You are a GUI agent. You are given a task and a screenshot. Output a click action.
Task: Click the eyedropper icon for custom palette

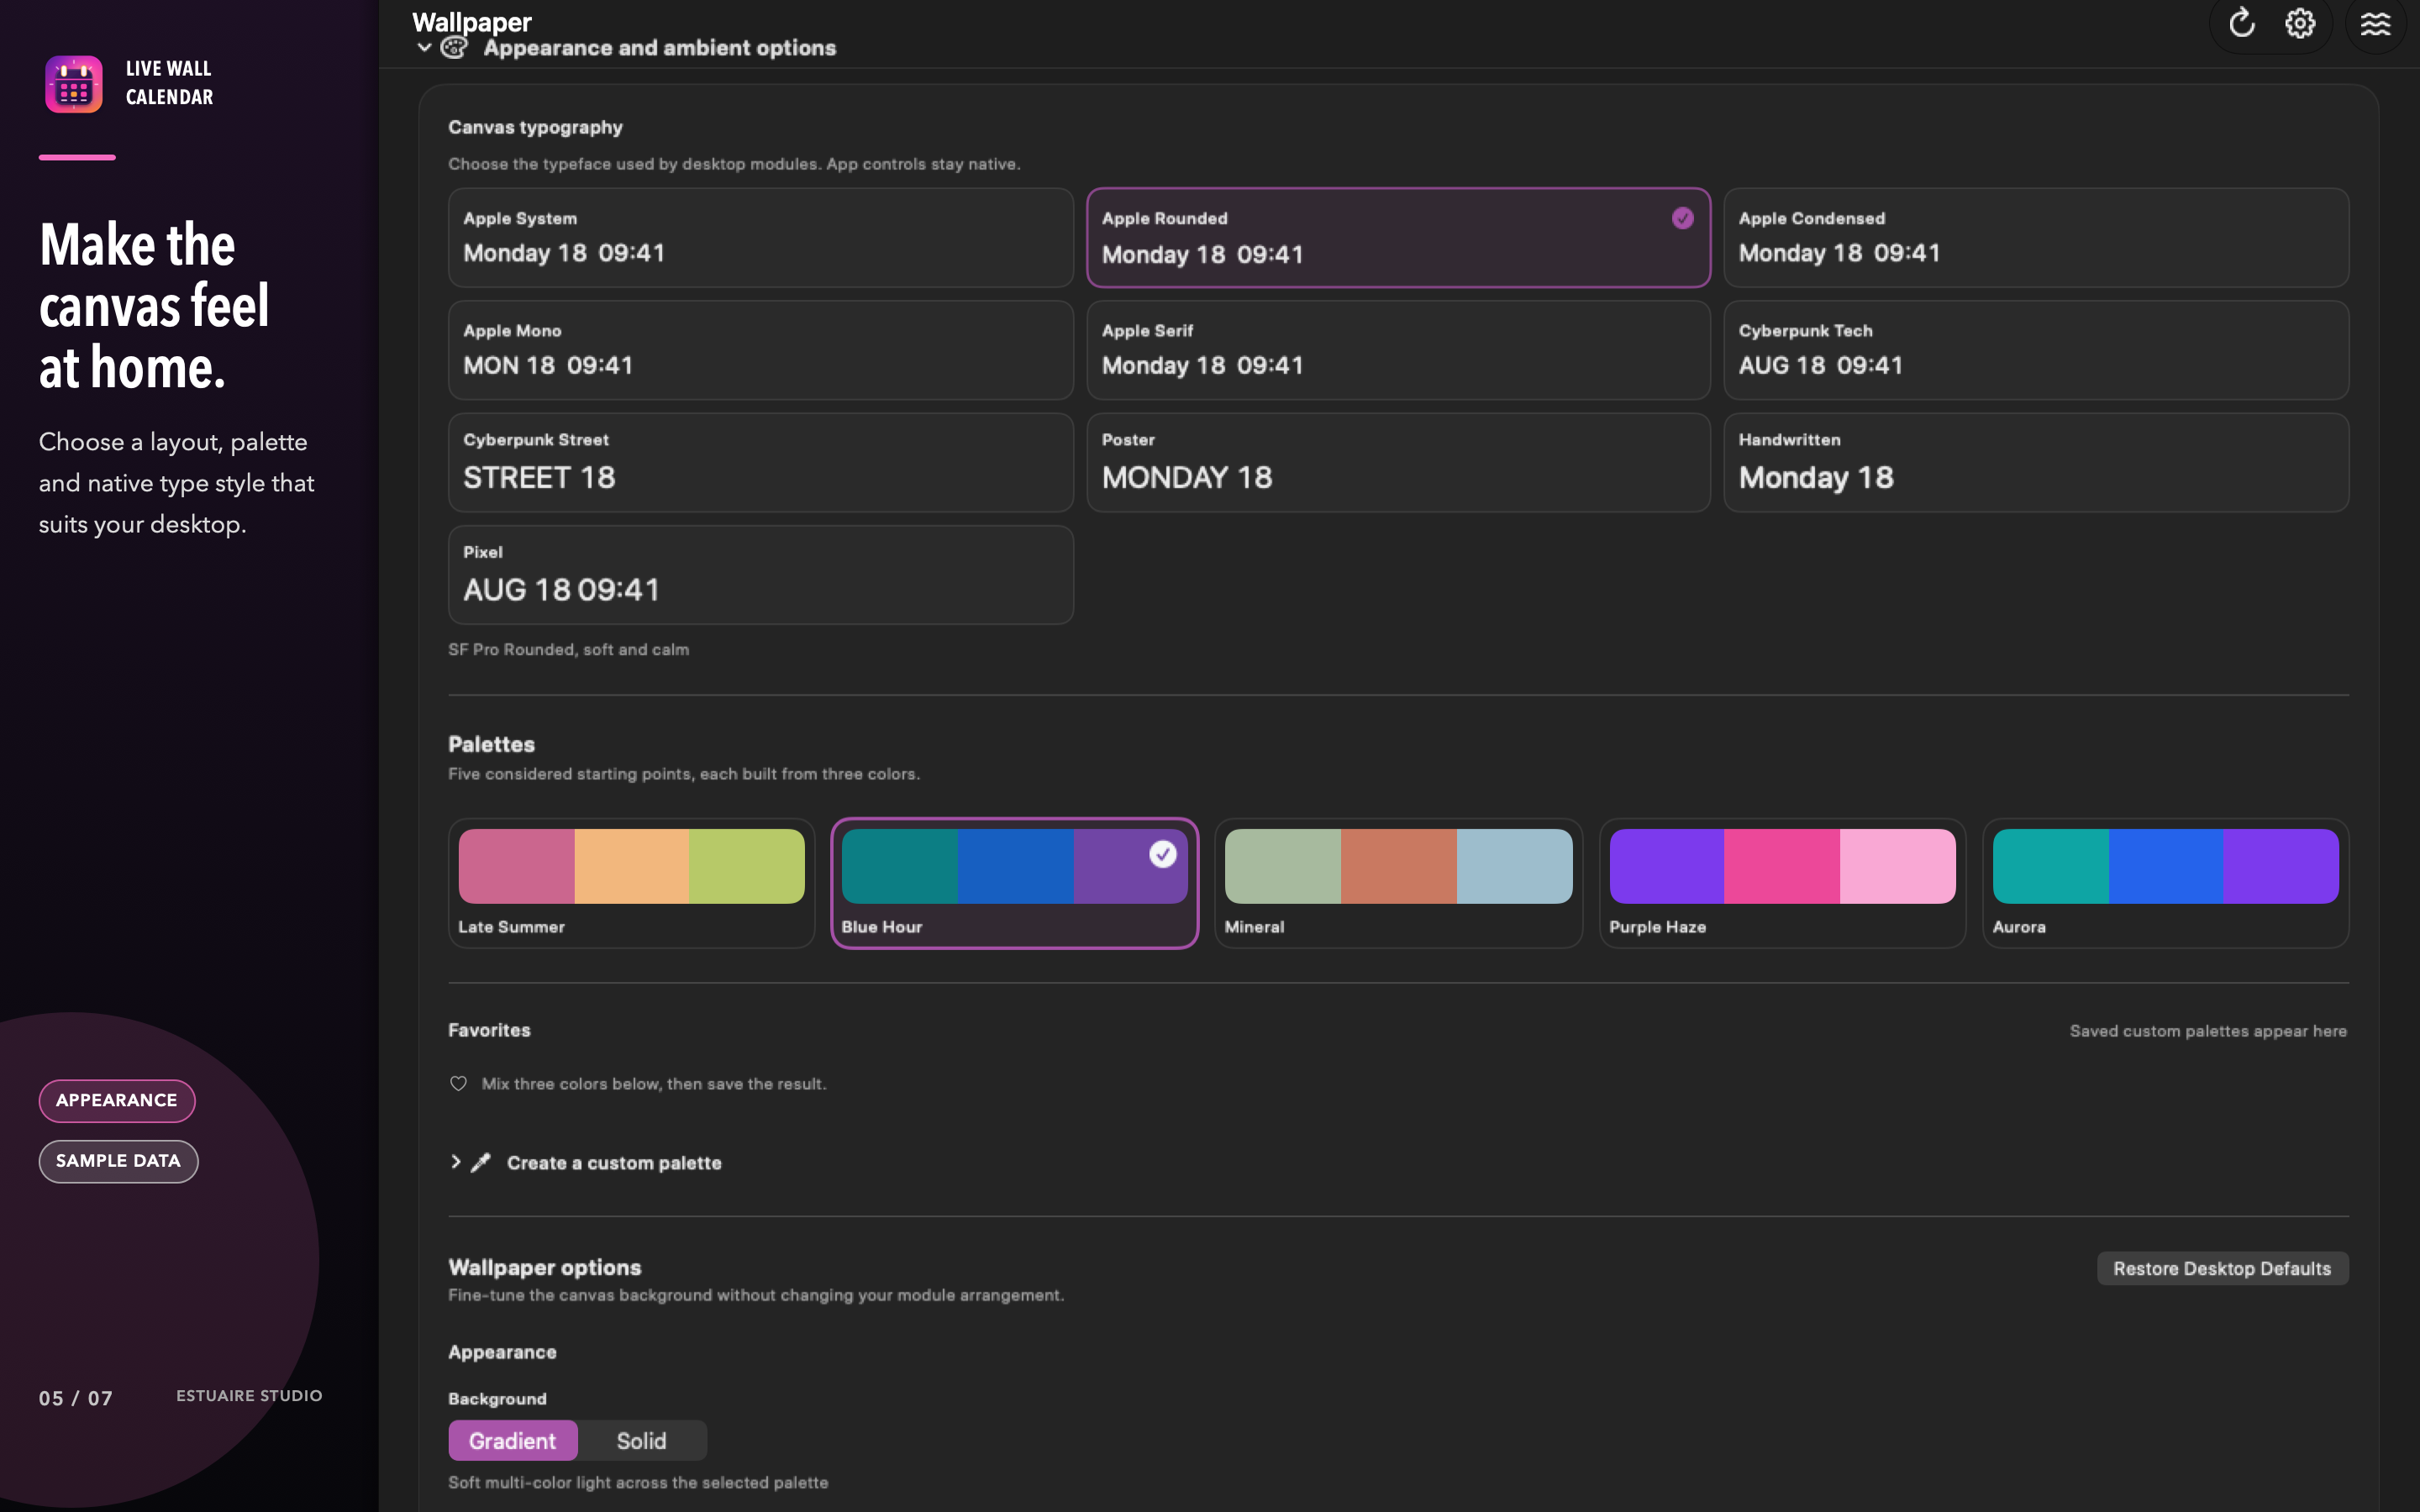[481, 1162]
